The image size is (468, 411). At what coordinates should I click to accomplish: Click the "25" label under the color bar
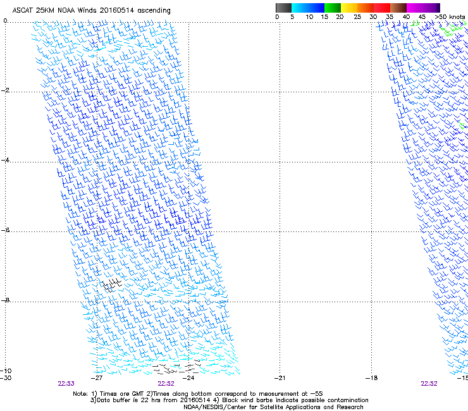[357, 16]
